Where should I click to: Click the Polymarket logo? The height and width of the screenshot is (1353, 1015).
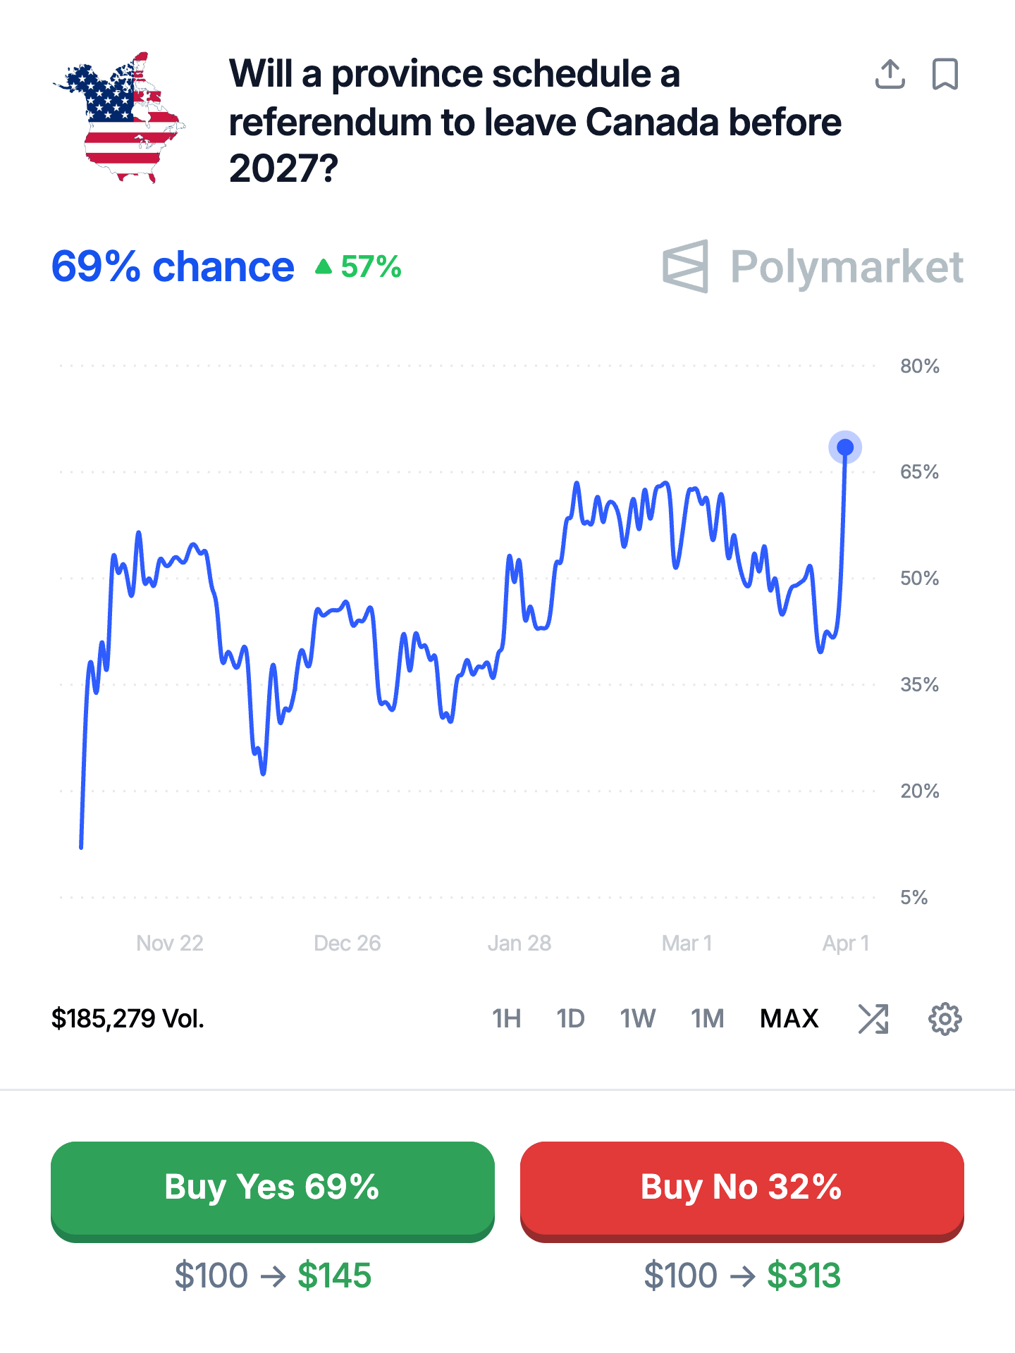click(x=813, y=267)
